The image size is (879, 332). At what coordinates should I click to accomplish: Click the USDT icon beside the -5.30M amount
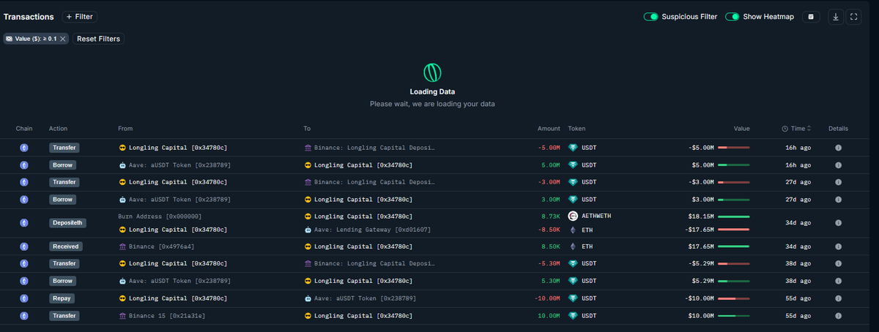(x=573, y=263)
